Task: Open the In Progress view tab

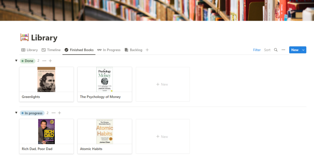Action: [109, 50]
